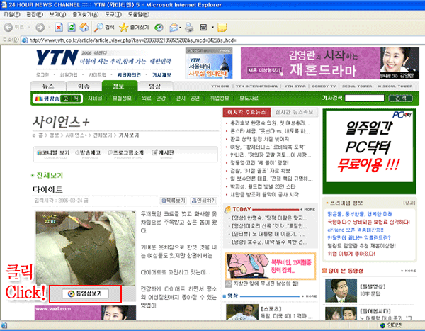
Task: Go to the Home page icon
Action: click(x=84, y=27)
